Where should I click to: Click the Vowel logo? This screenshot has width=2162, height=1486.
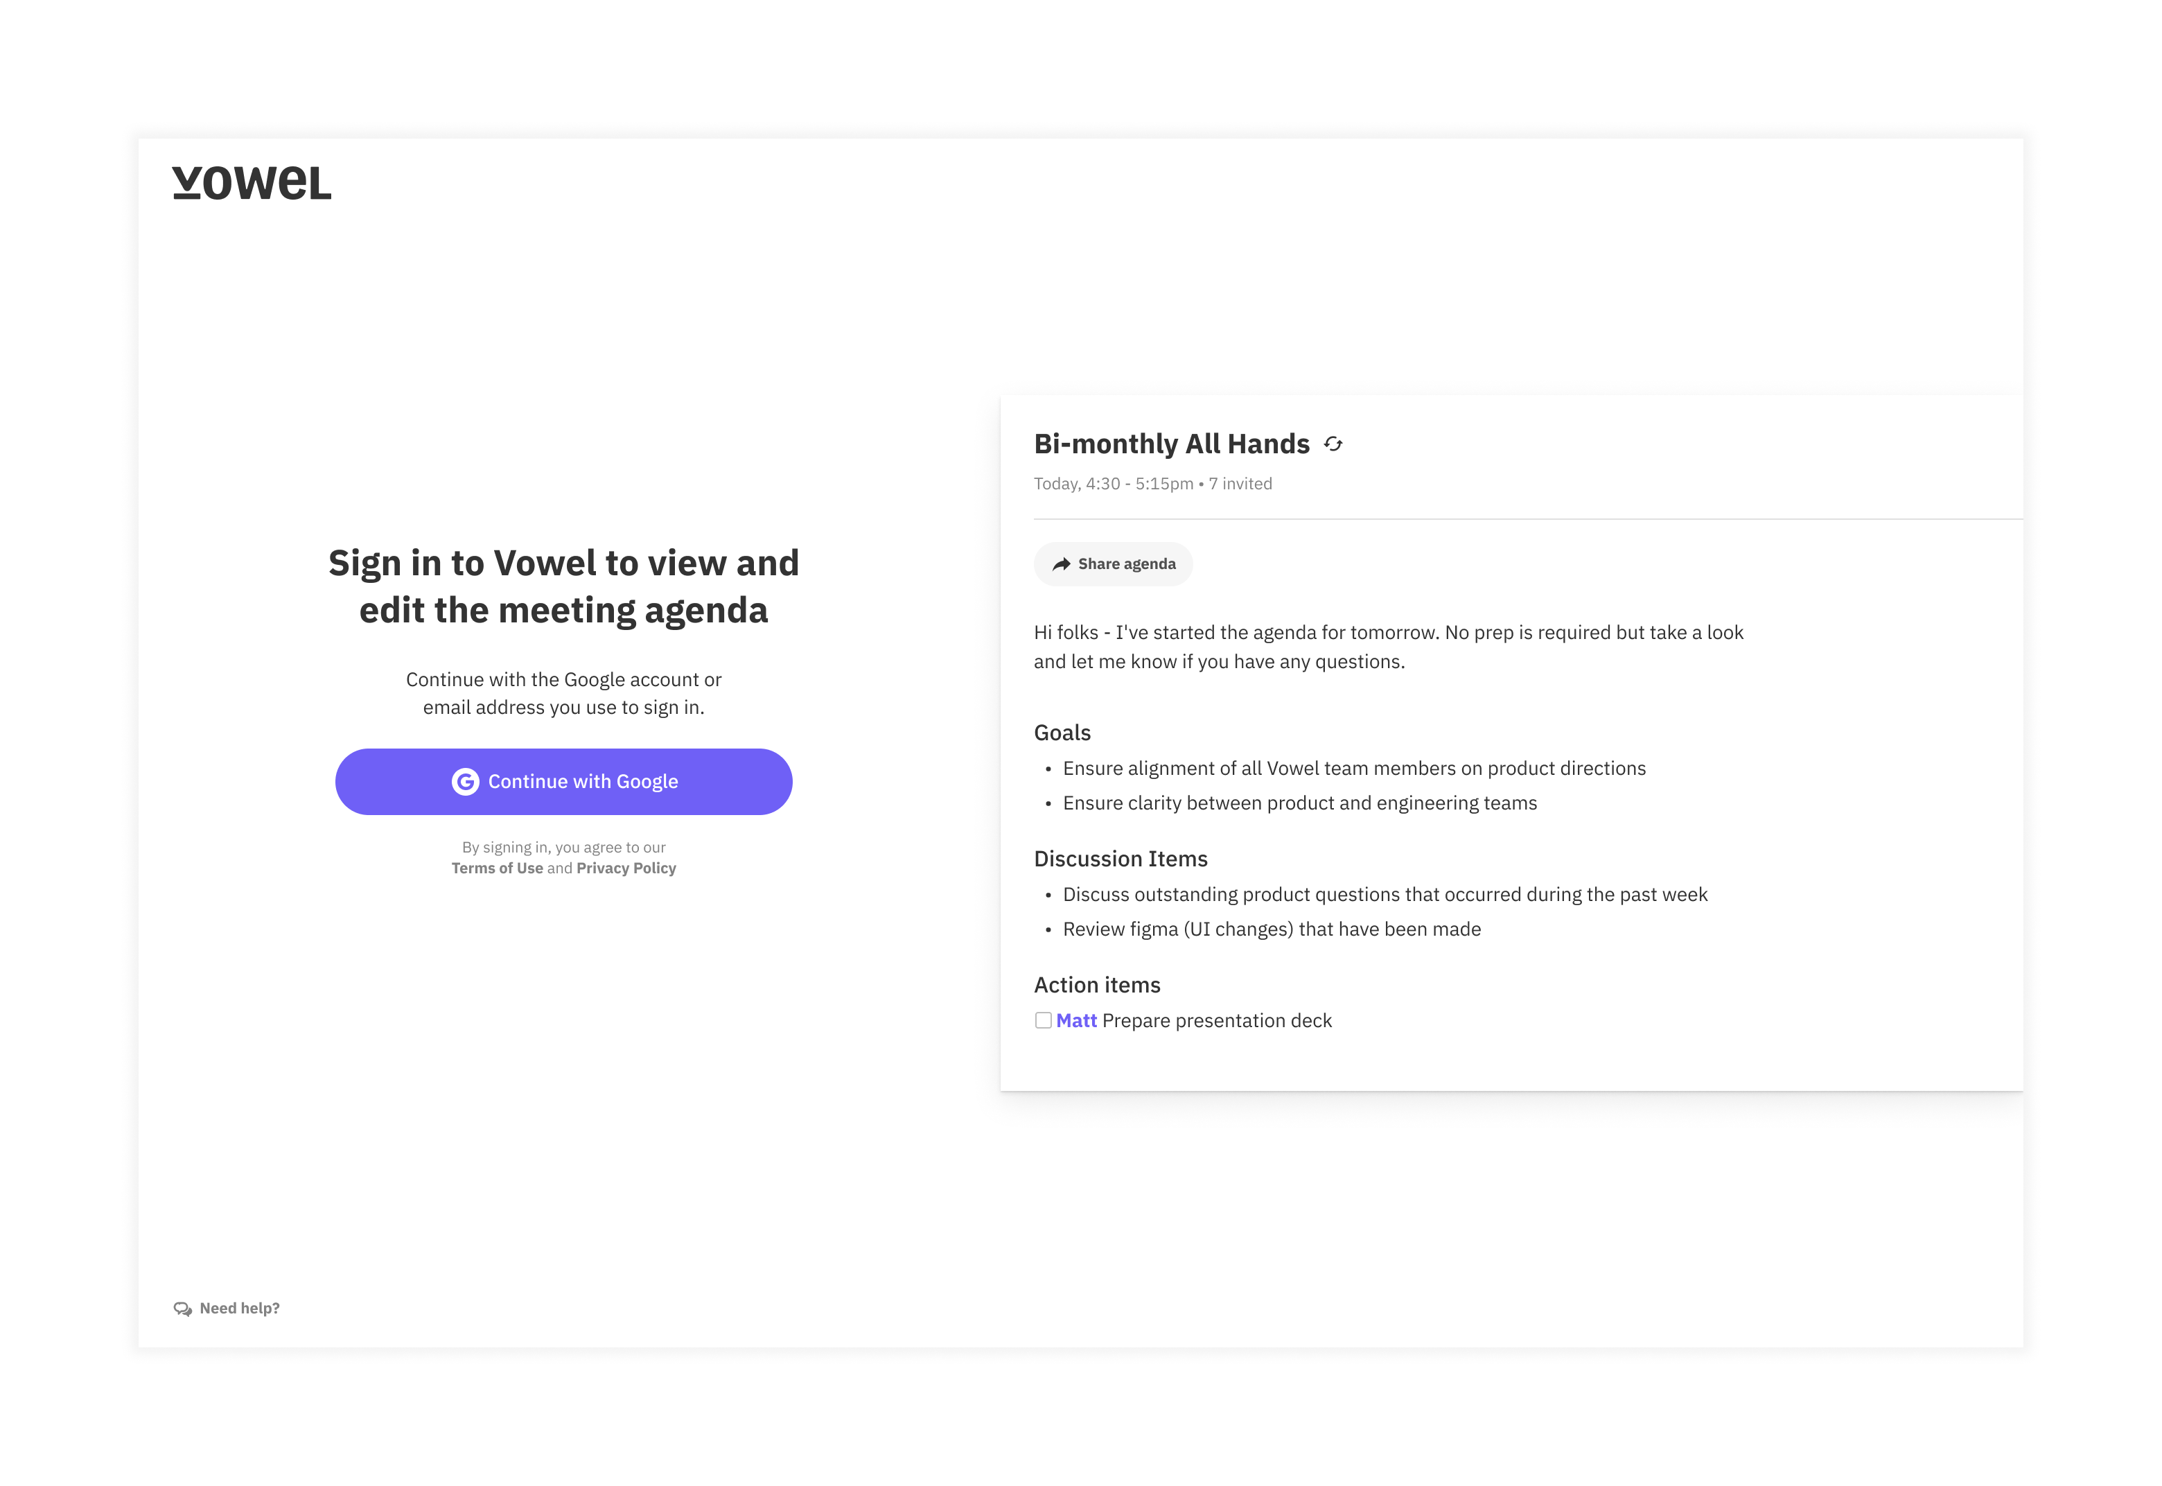[x=252, y=182]
